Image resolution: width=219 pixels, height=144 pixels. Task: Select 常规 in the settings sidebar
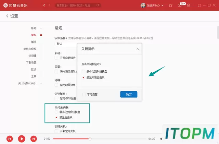(x=34, y=35)
